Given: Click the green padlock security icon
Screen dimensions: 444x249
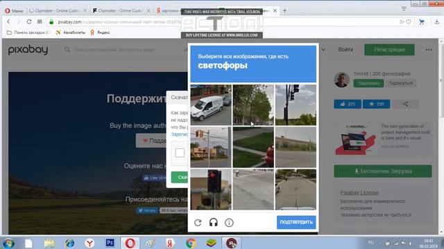Looking at the screenshot, I should pyautogui.click(x=51, y=21).
